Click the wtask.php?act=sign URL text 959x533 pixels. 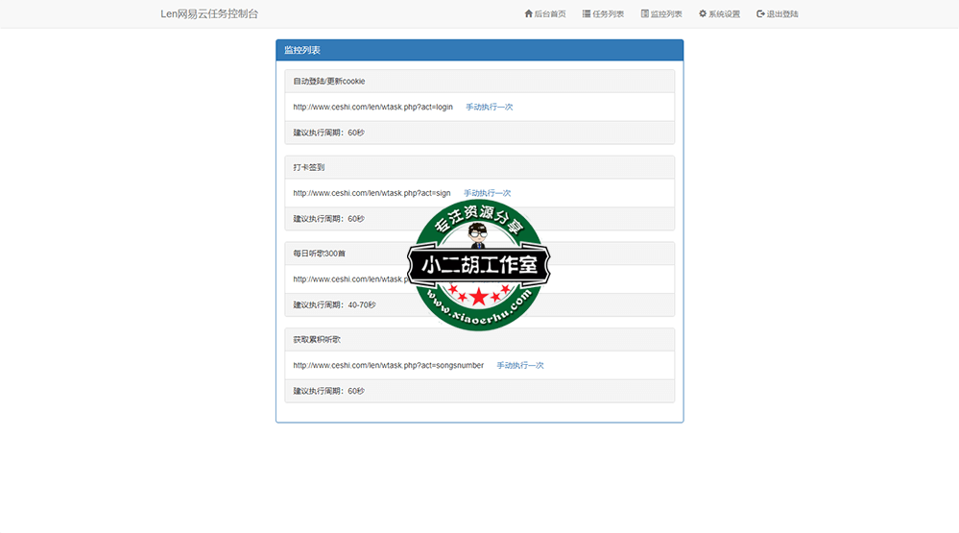click(x=372, y=193)
